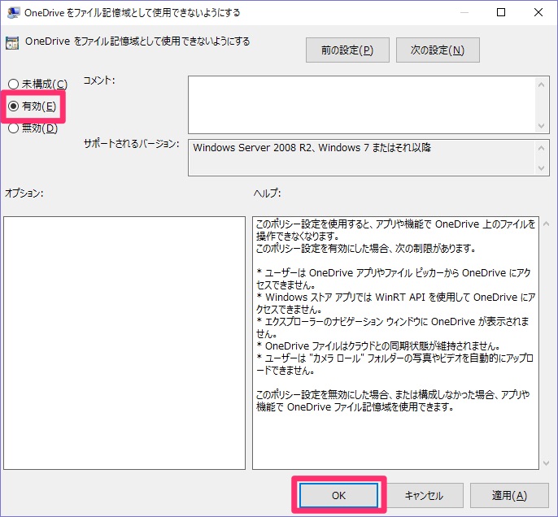This screenshot has width=558, height=517.
Task: Click the help line mentioning カメラ ロール
Action: [x=395, y=364]
